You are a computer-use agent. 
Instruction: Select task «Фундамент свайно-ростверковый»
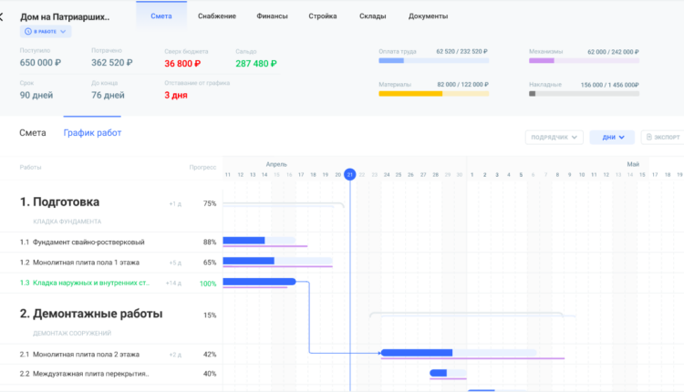point(88,242)
